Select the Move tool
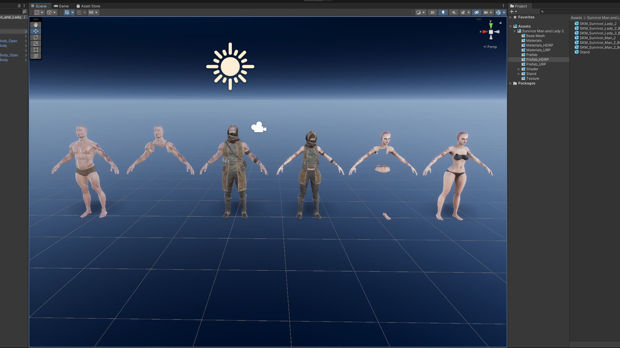The height and width of the screenshot is (348, 620). [36, 31]
